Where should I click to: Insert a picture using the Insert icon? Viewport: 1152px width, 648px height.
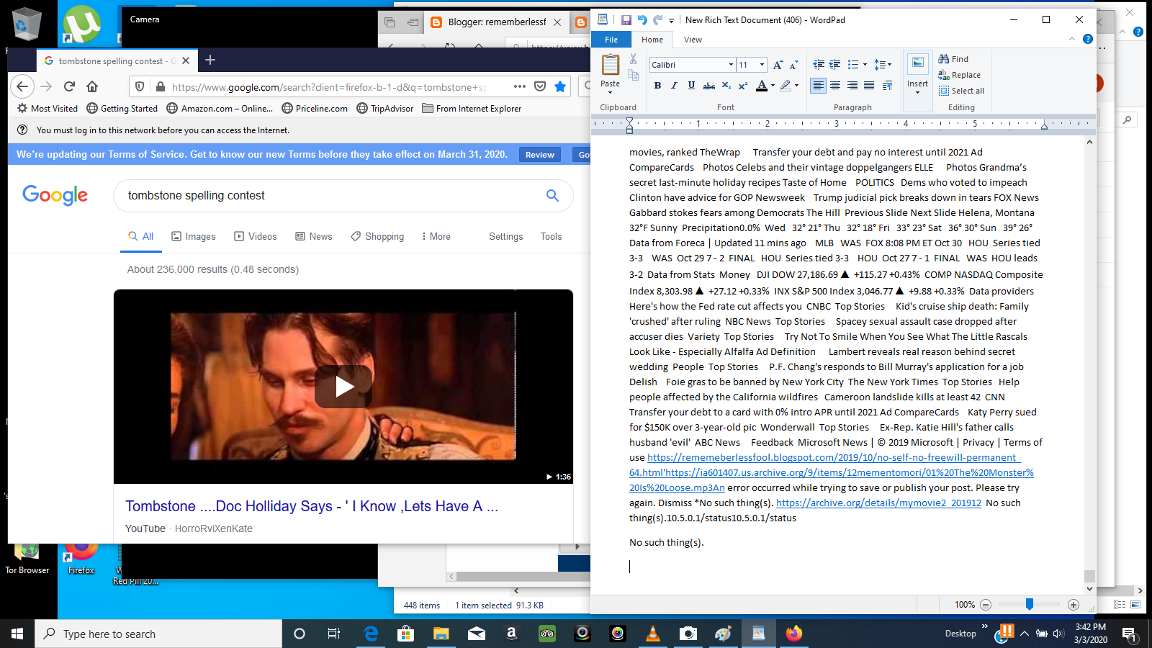click(x=917, y=63)
